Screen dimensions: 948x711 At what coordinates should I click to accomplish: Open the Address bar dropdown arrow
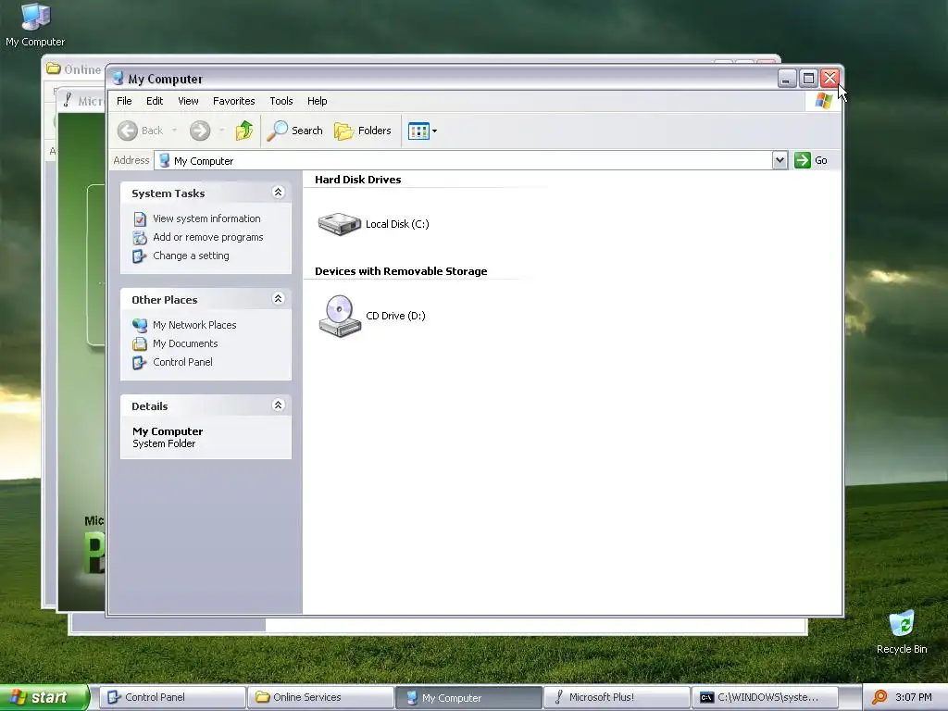(780, 160)
